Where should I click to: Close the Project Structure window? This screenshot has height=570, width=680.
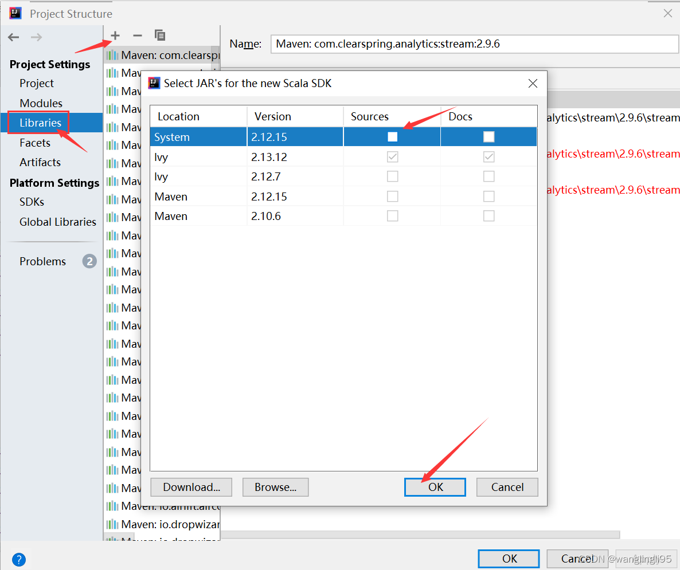coord(668,13)
